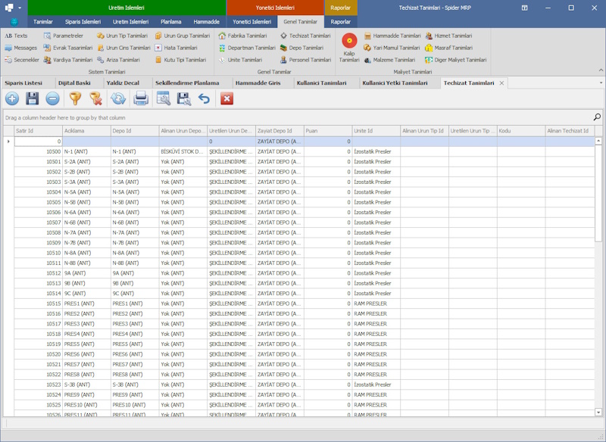Click the add new record plus icon
This screenshot has width=606, height=442.
12,99
